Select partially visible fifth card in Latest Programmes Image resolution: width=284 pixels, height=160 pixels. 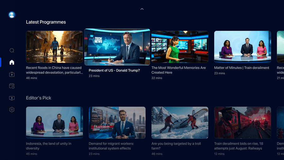point(280,47)
